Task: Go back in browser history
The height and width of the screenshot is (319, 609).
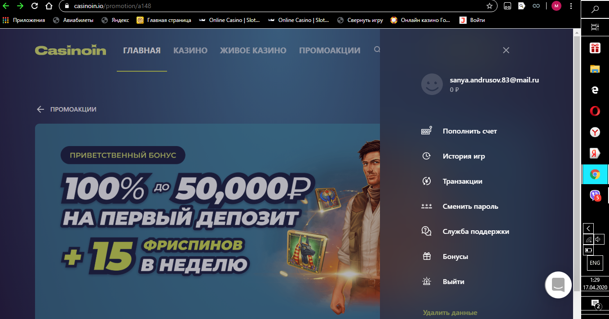Action: 6,6
